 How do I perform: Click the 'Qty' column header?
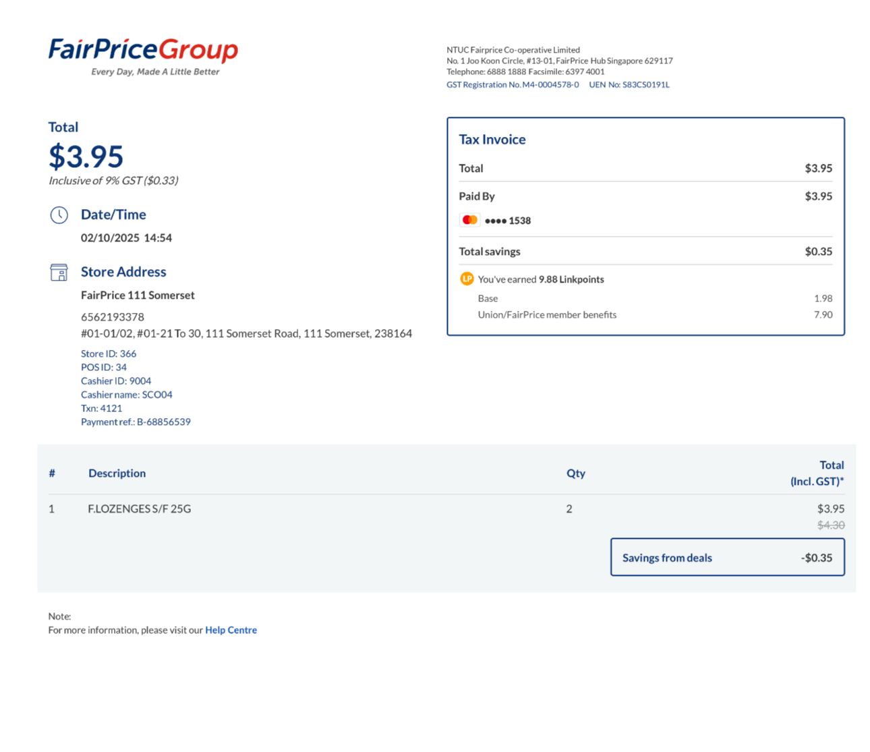[576, 473]
